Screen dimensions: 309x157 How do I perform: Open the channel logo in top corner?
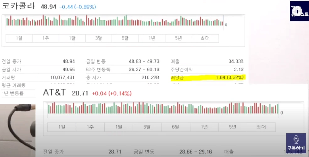click(299, 11)
